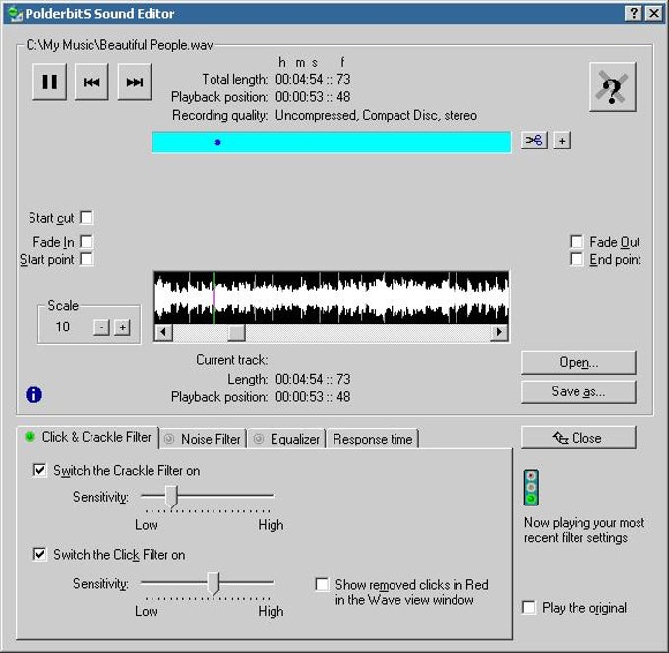This screenshot has height=653, width=669.
Task: Enable the Fade In checkbox
Action: pyautogui.click(x=87, y=241)
